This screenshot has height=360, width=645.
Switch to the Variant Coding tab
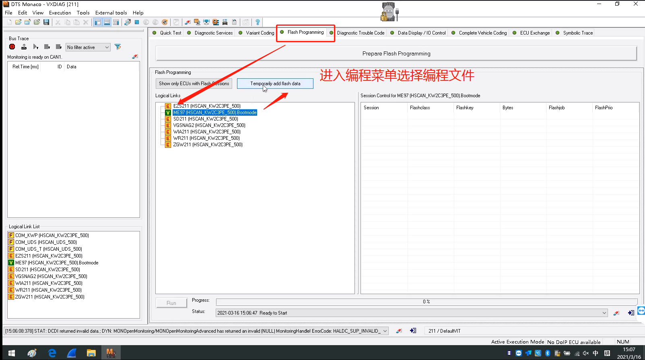point(256,33)
